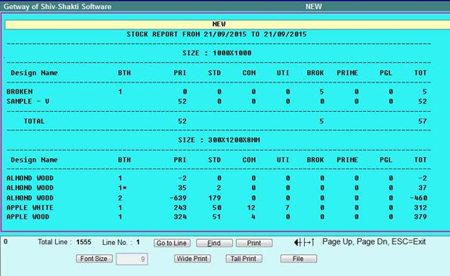
Task: Click the Print button
Action: coord(254,243)
